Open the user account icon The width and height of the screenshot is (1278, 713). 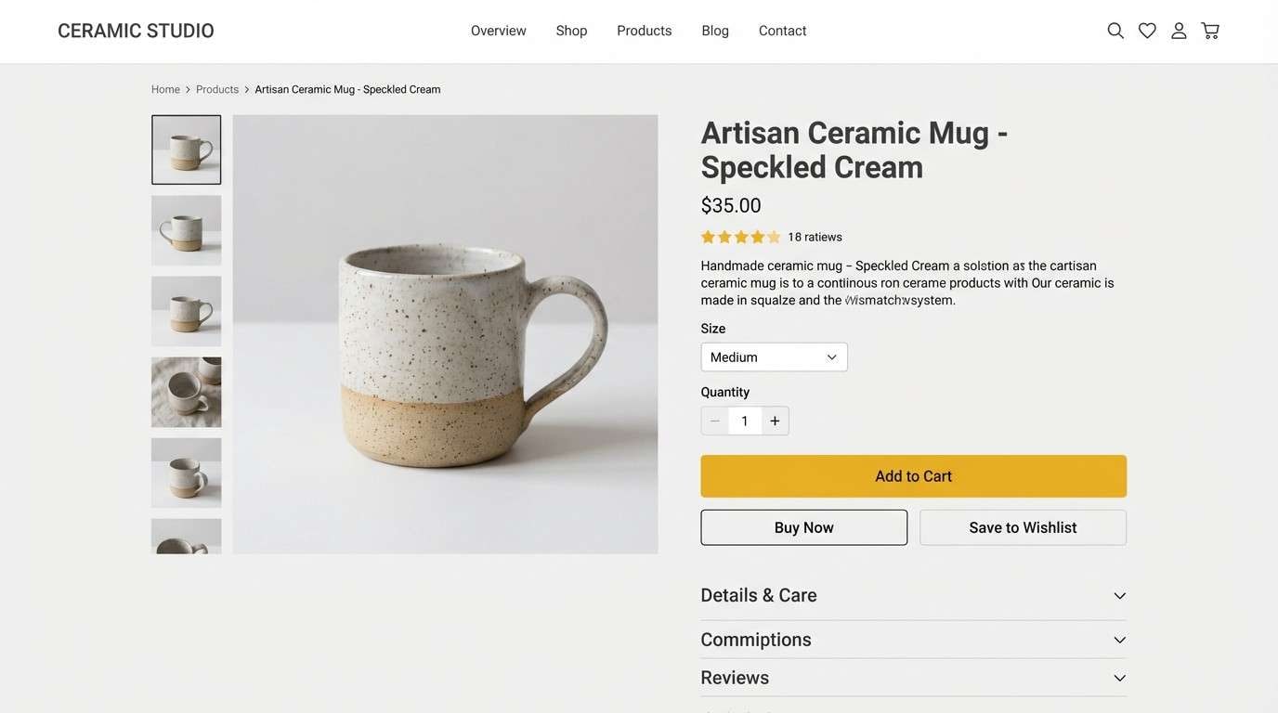pyautogui.click(x=1179, y=31)
